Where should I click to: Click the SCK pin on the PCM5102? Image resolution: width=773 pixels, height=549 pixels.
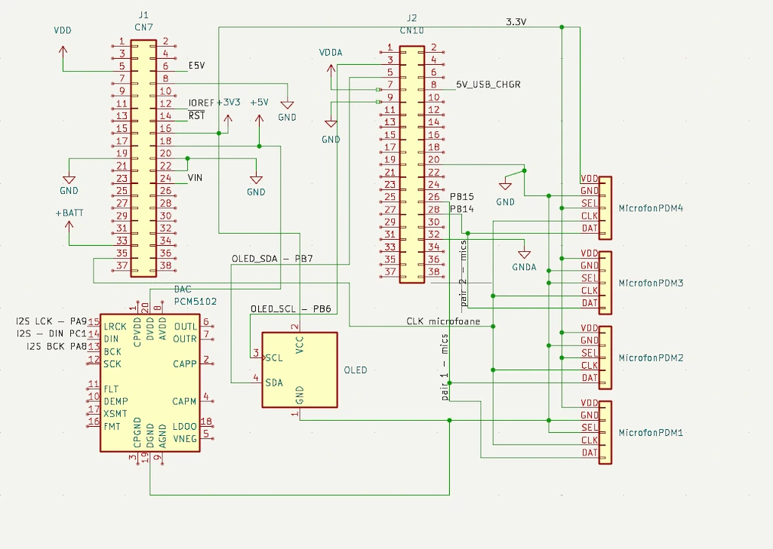click(x=112, y=364)
